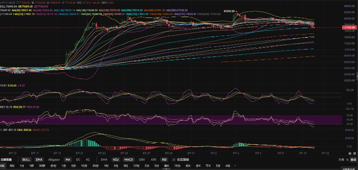Select the 月K monthly timeframe tab
The height and width of the screenshot is (170, 358).
tap(188, 166)
